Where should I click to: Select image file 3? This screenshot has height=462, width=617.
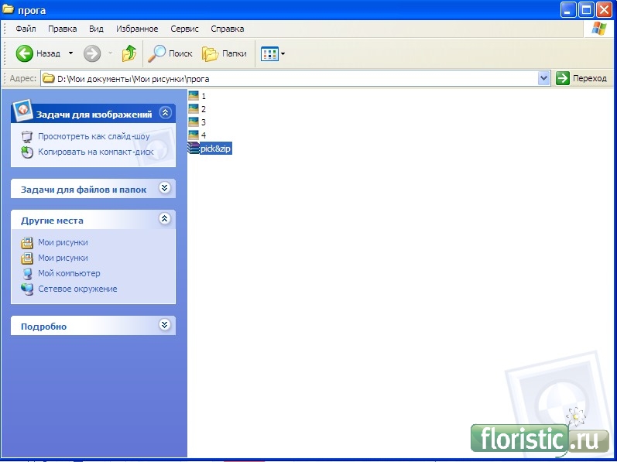coord(203,122)
